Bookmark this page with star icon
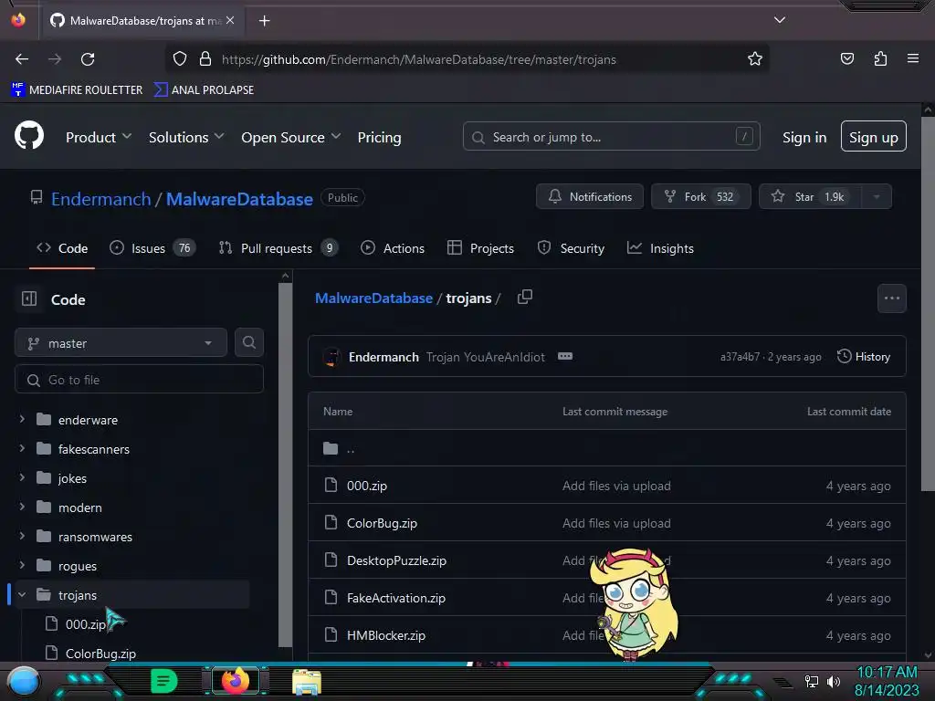 click(755, 58)
